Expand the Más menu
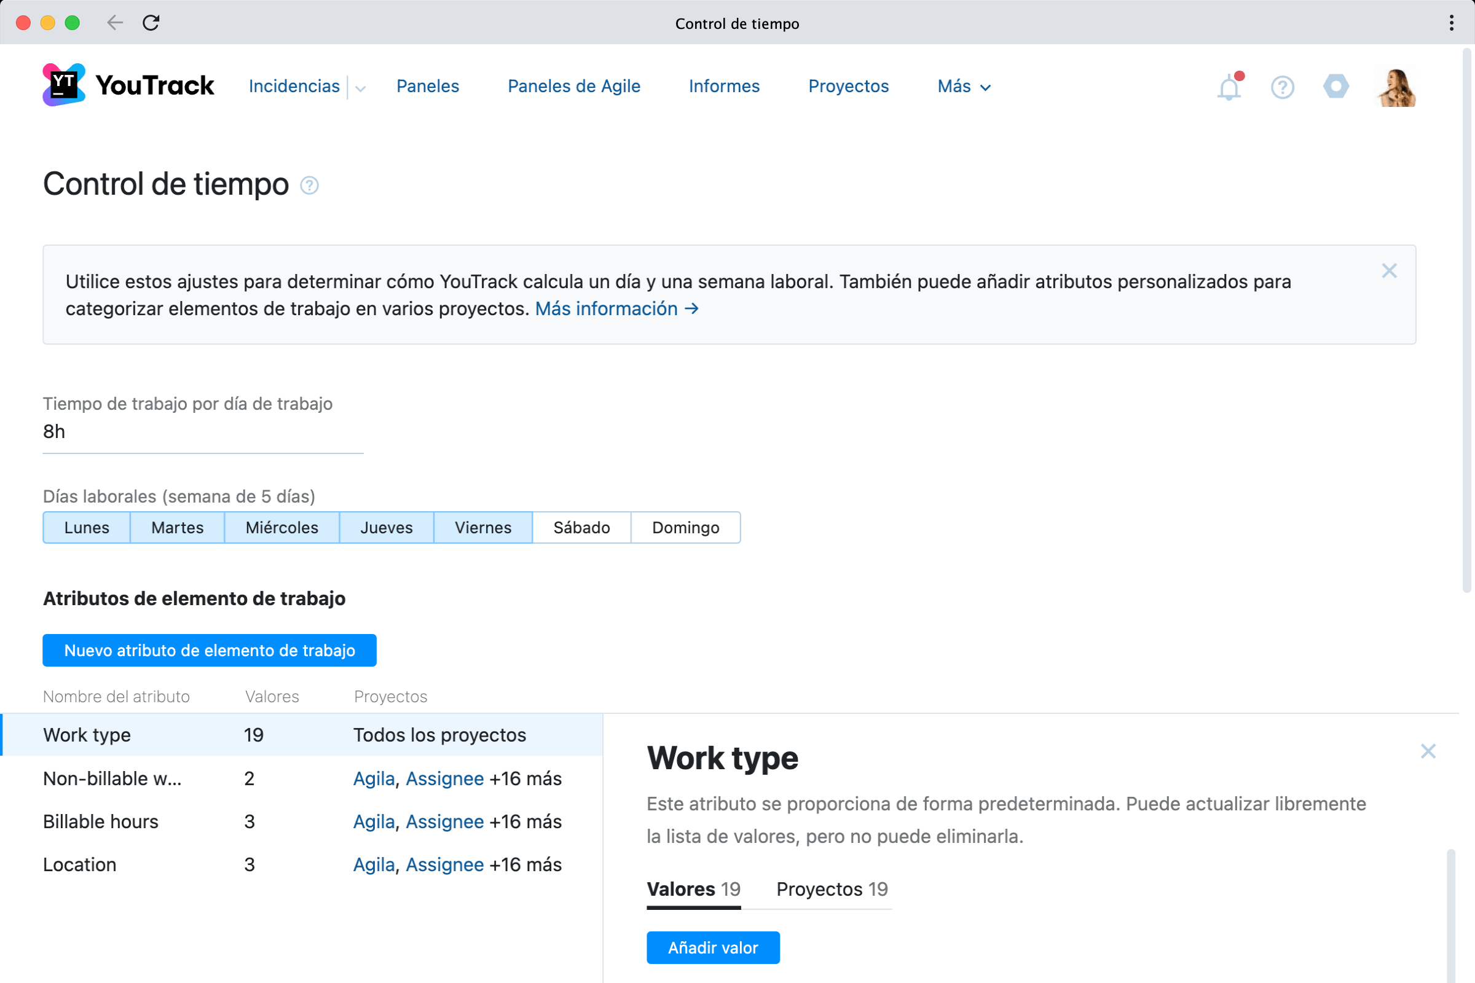This screenshot has height=983, width=1475. (963, 87)
